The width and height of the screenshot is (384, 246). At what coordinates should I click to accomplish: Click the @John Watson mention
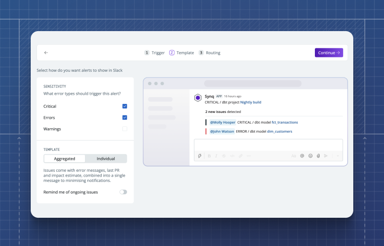coord(222,132)
